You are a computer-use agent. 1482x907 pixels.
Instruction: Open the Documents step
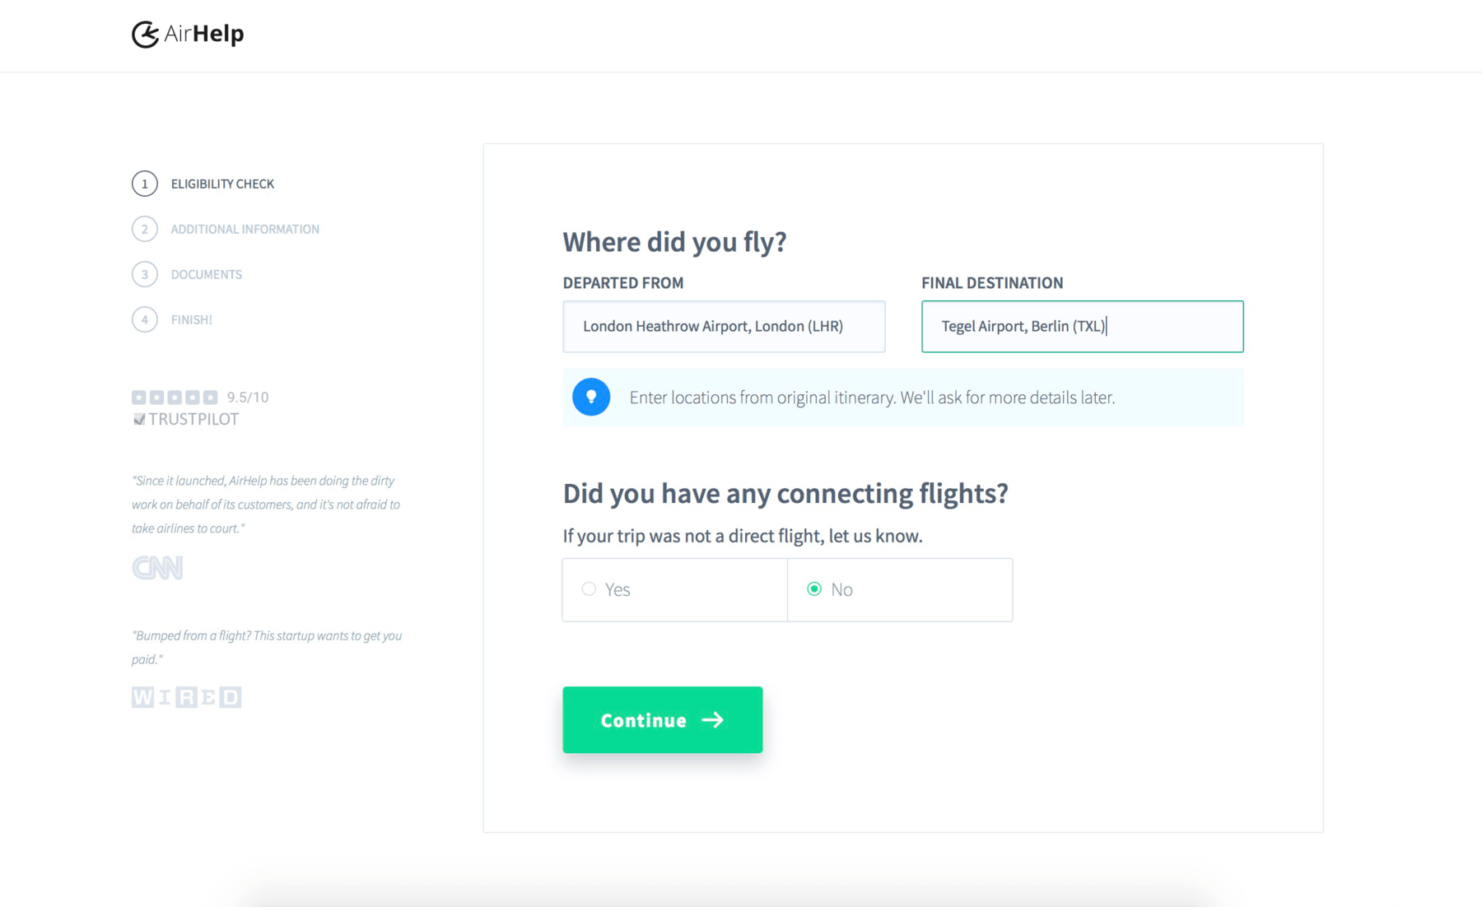pyautogui.click(x=206, y=274)
